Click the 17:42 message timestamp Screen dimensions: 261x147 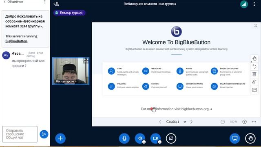(x=40, y=53)
